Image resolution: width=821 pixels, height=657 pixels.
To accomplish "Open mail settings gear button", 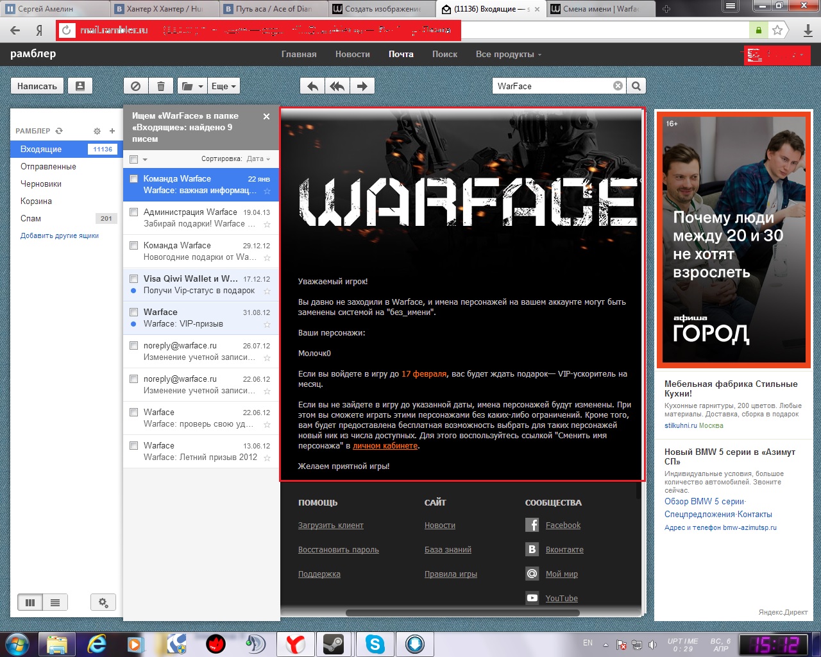I will pos(103,602).
